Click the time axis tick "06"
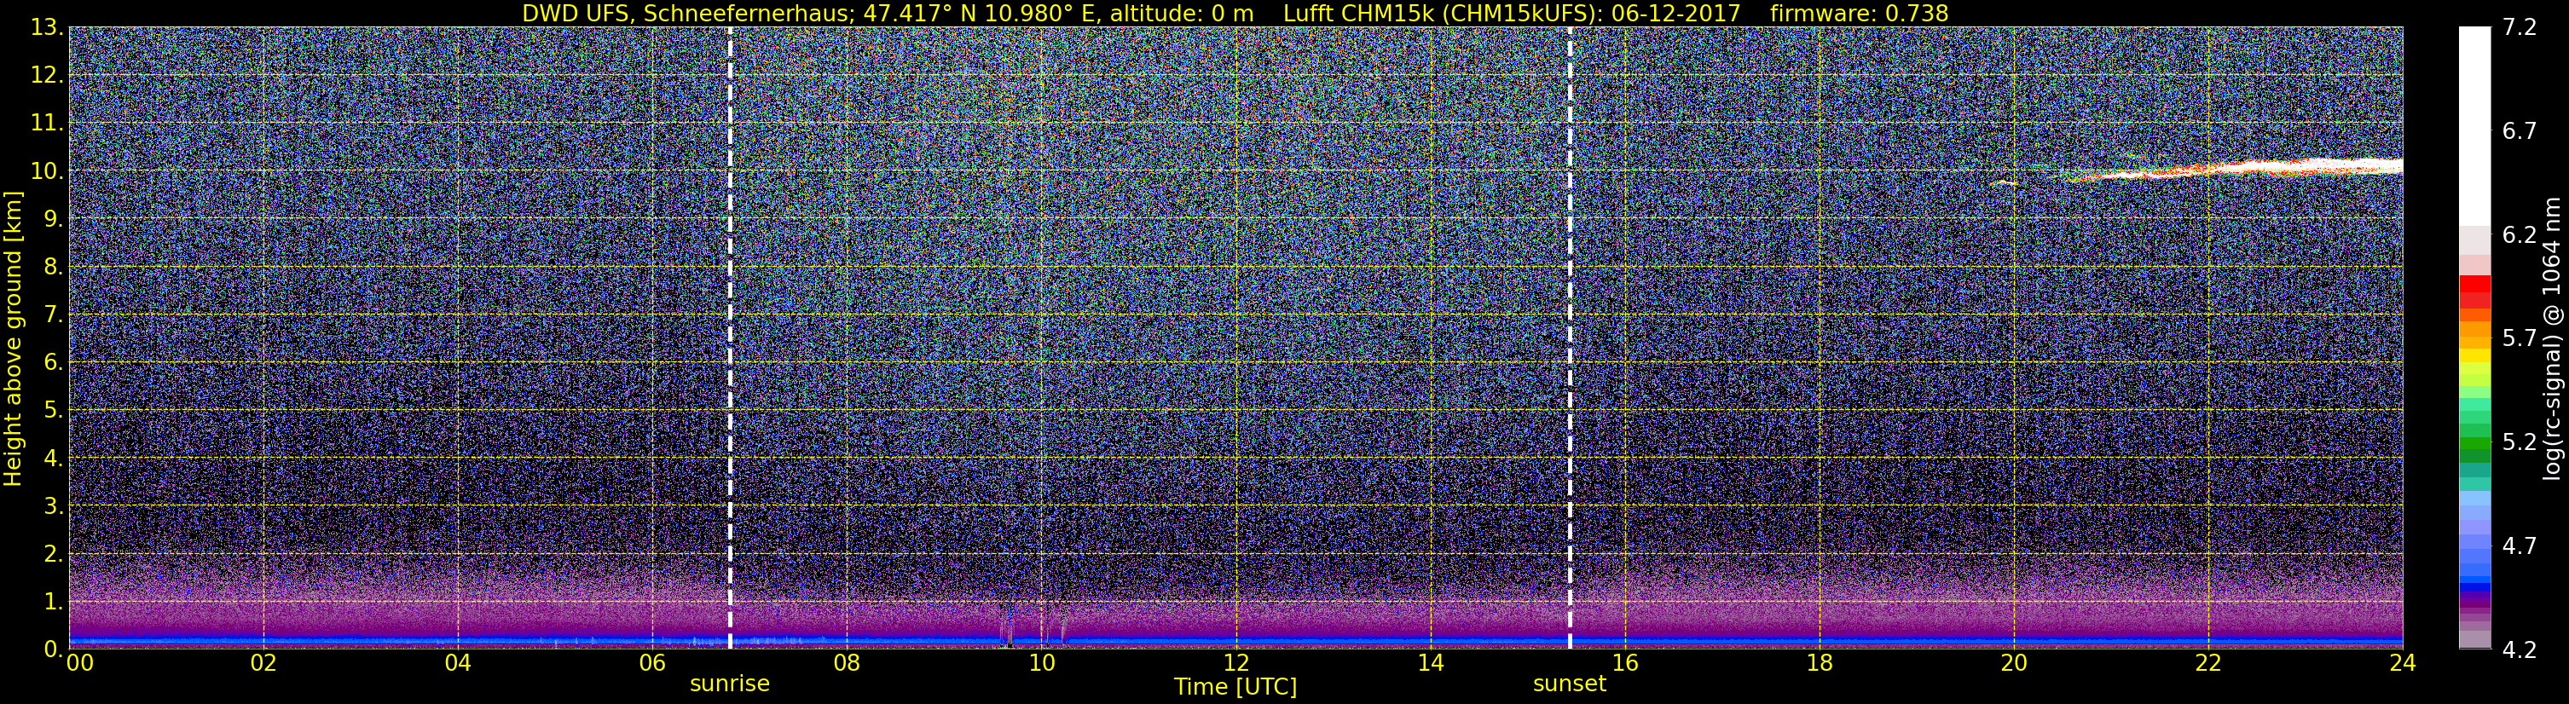Image resolution: width=2569 pixels, height=704 pixels. tap(652, 663)
